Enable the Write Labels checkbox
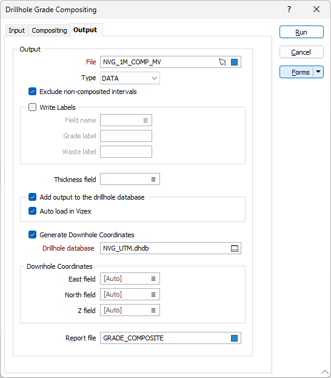 coord(32,107)
